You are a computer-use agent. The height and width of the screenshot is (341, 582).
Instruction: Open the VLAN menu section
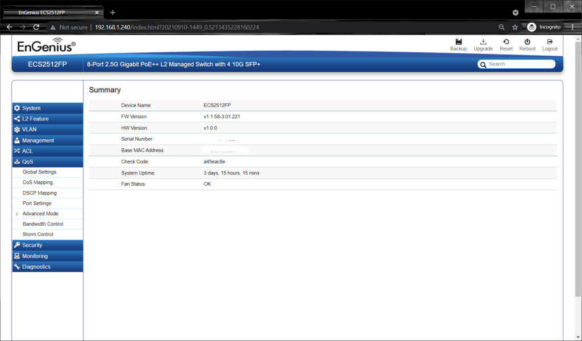pyautogui.click(x=48, y=130)
